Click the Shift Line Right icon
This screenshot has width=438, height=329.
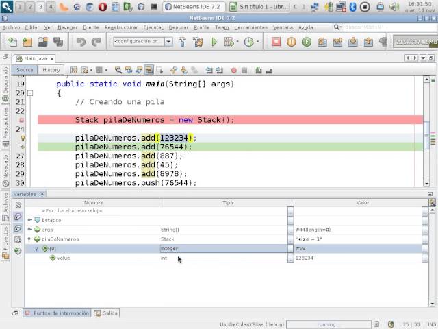tap(220, 70)
